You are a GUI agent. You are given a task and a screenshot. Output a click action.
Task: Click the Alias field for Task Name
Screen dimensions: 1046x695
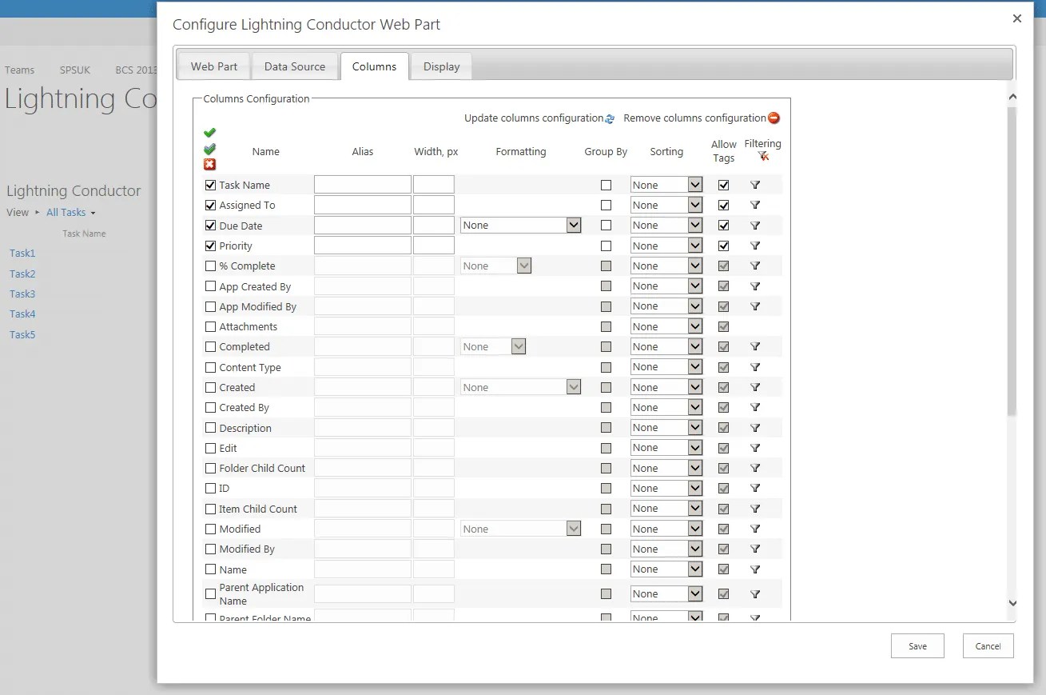pos(363,185)
